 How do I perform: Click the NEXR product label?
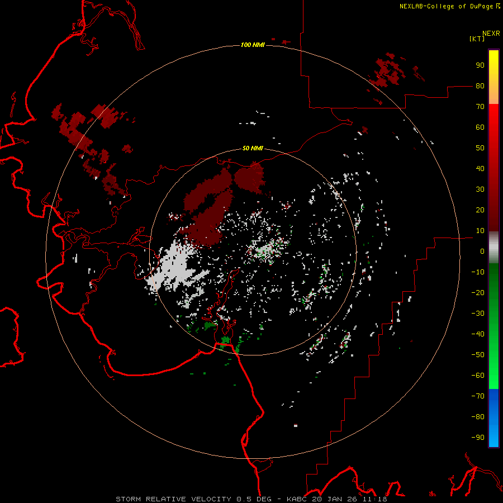(491, 34)
